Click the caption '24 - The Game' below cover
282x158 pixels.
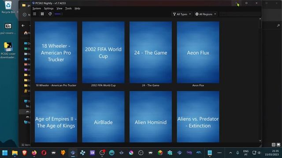pyautogui.click(x=151, y=86)
